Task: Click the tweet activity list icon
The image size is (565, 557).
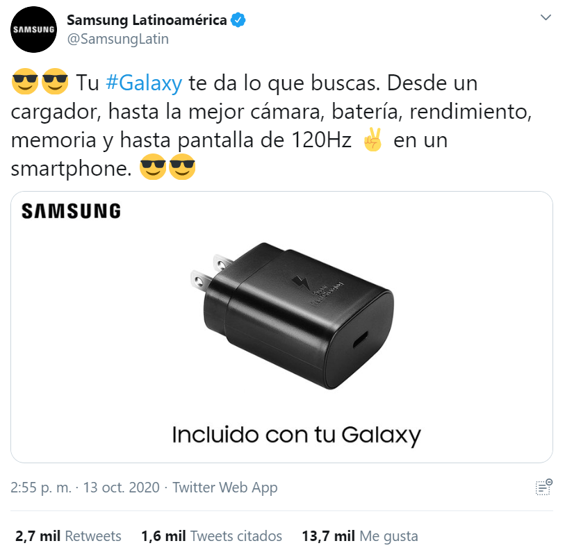Action: point(543,488)
